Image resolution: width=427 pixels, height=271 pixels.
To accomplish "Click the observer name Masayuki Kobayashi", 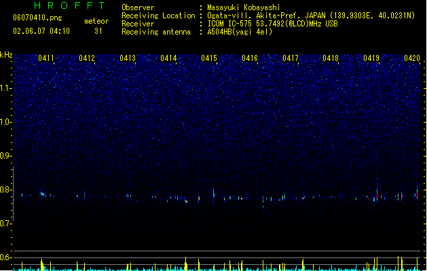I will pos(244,7).
